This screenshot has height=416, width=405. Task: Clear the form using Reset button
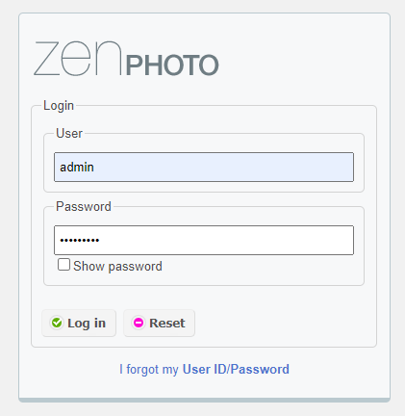click(x=160, y=323)
